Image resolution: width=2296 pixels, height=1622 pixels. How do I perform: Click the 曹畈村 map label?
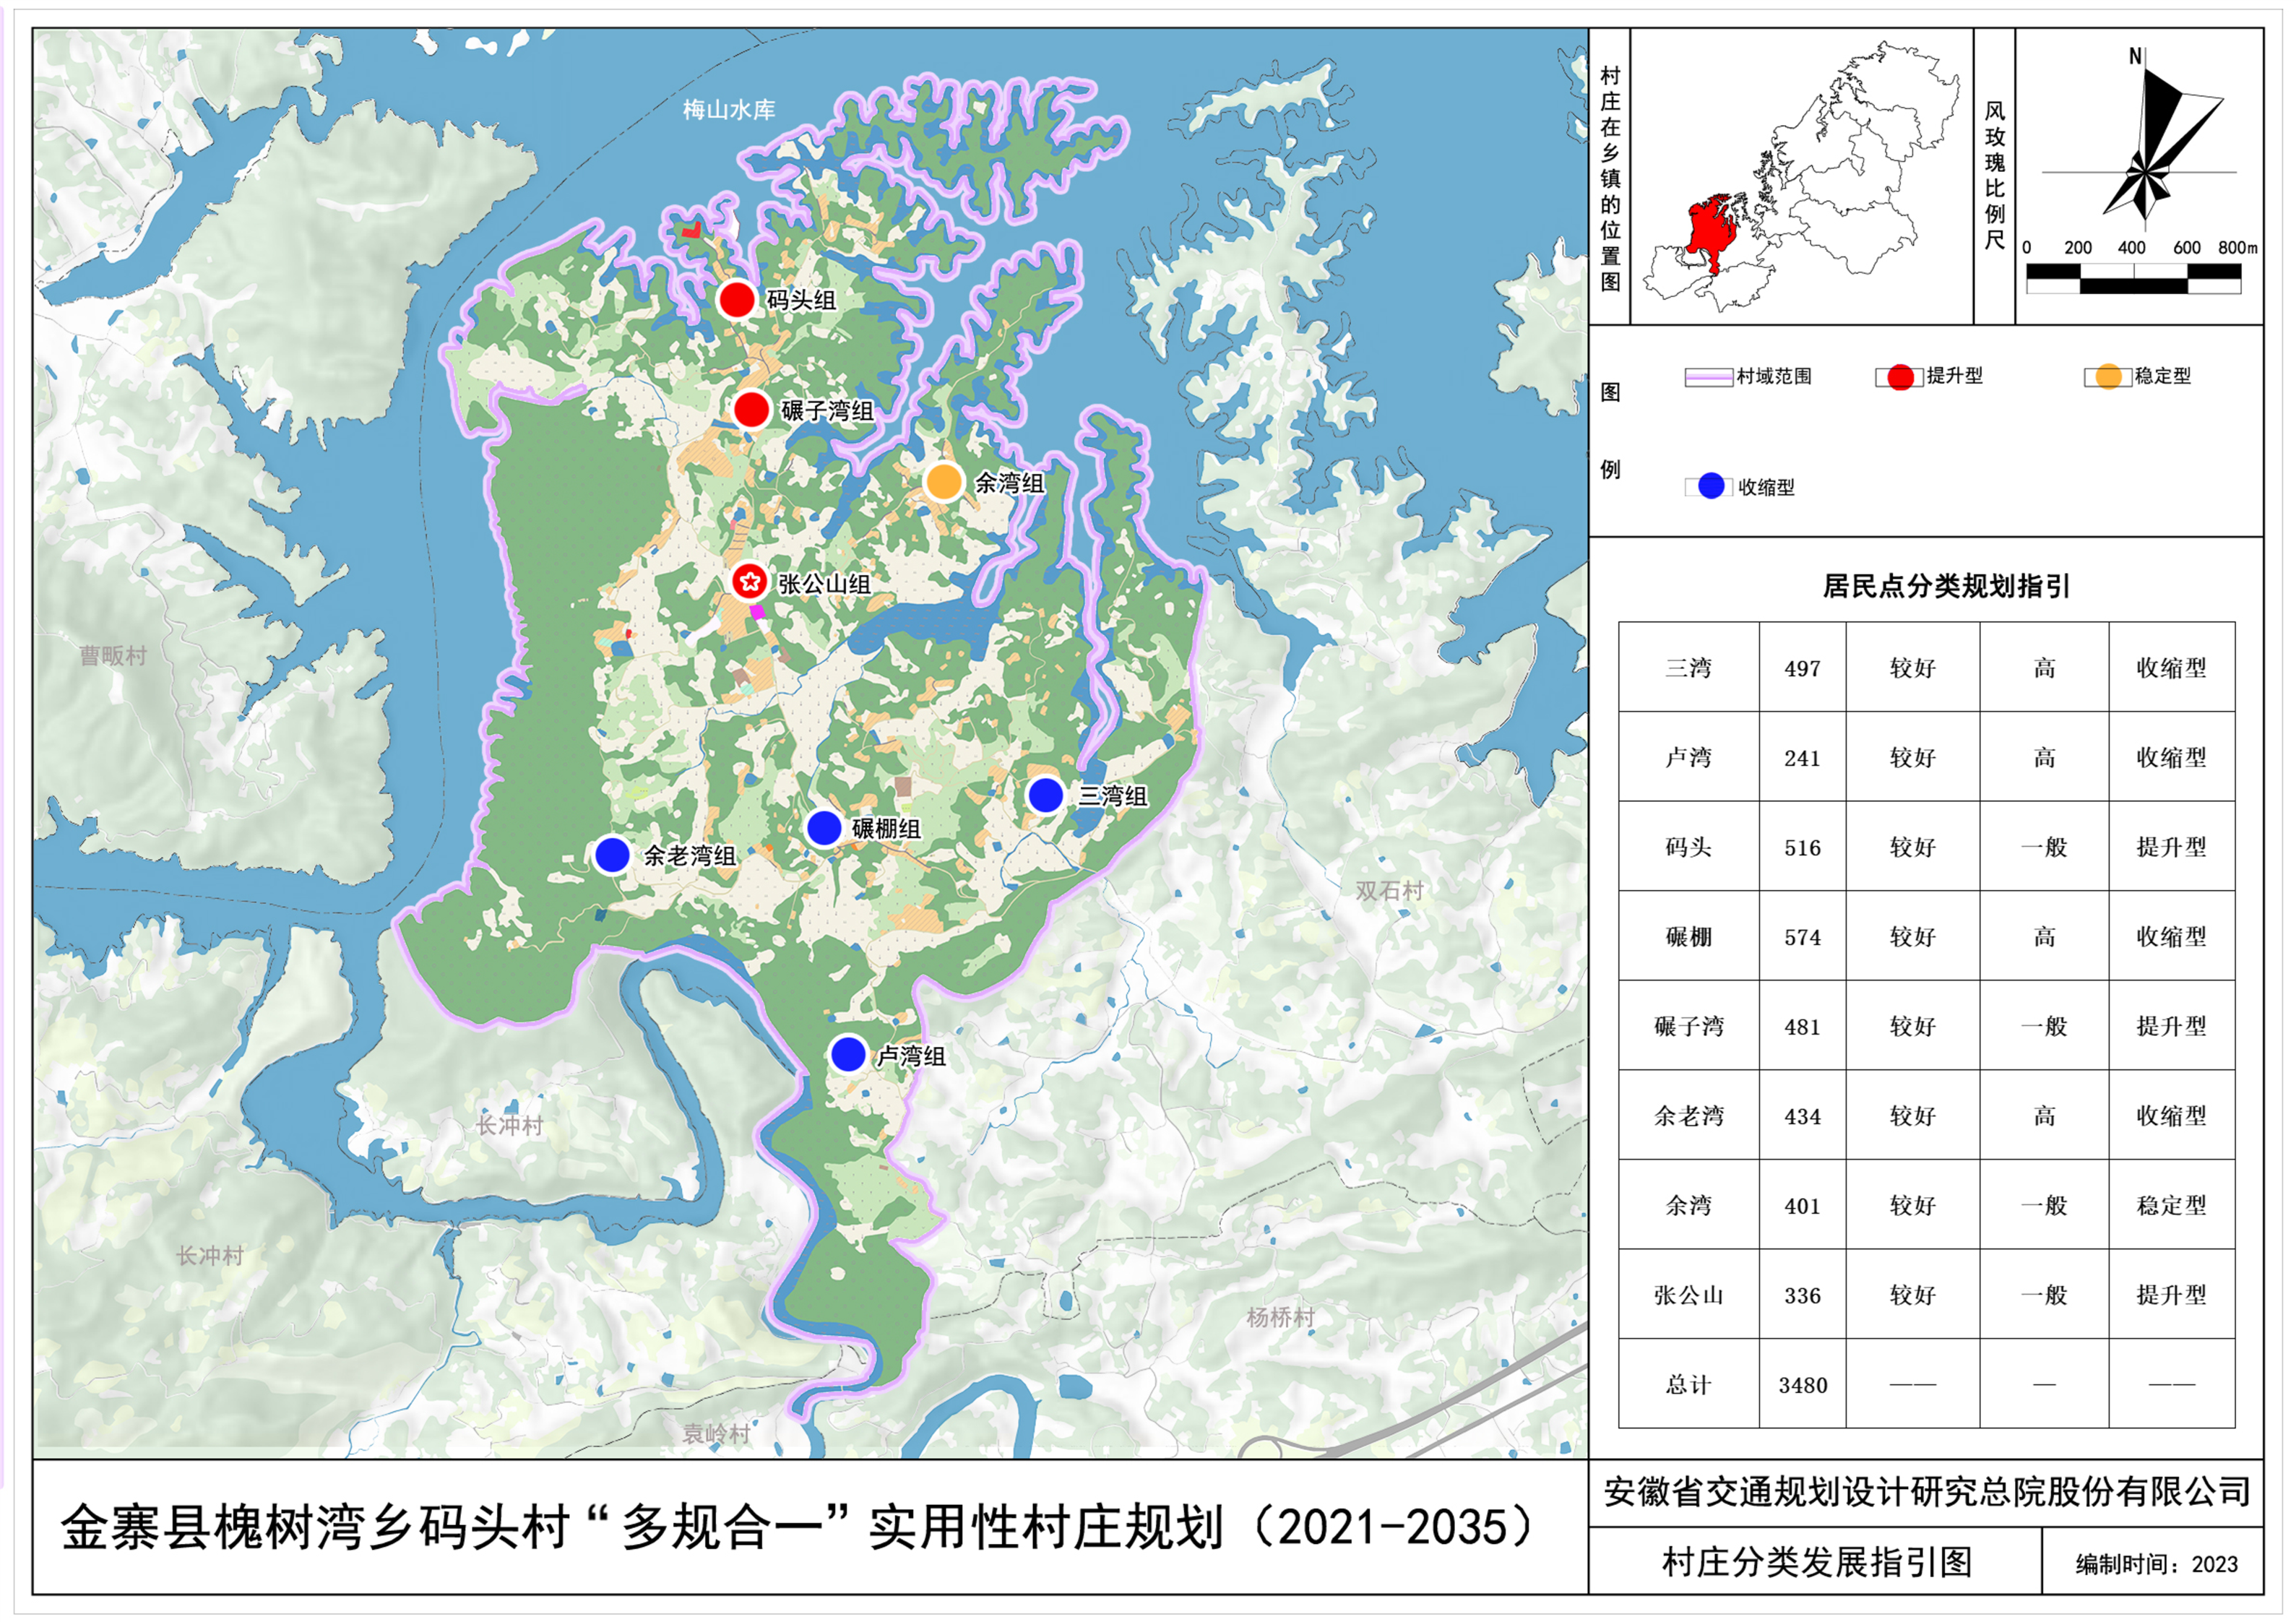(x=113, y=656)
